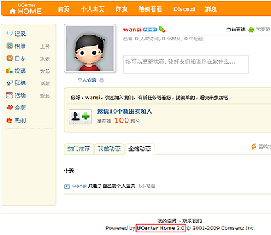Image resolution: width=271 pixels, height=235 pixels.
Task: Expand the arrow beside 个人设置
Action: click(101, 80)
